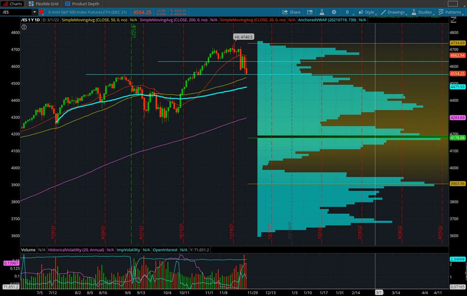Click the last price 4554.25 in header
This screenshot has width=467, height=296.
pyautogui.click(x=142, y=12)
